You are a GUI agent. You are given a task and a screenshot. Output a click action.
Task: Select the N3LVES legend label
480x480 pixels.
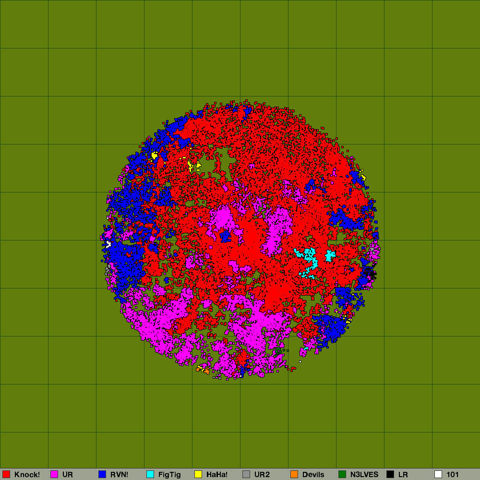pos(364,475)
